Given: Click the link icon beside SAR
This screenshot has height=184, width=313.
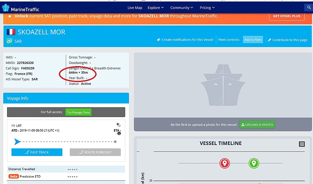Looking at the screenshot, I should pyautogui.click(x=9, y=41).
